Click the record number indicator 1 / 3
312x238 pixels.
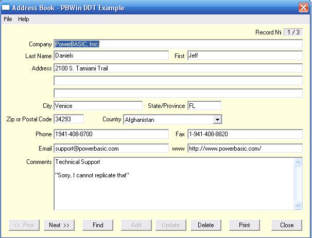(x=293, y=32)
